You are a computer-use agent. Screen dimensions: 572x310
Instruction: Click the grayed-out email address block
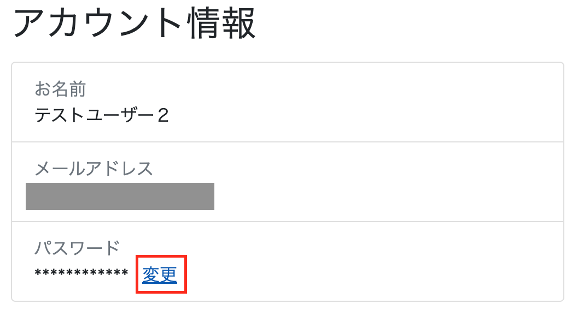click(120, 196)
